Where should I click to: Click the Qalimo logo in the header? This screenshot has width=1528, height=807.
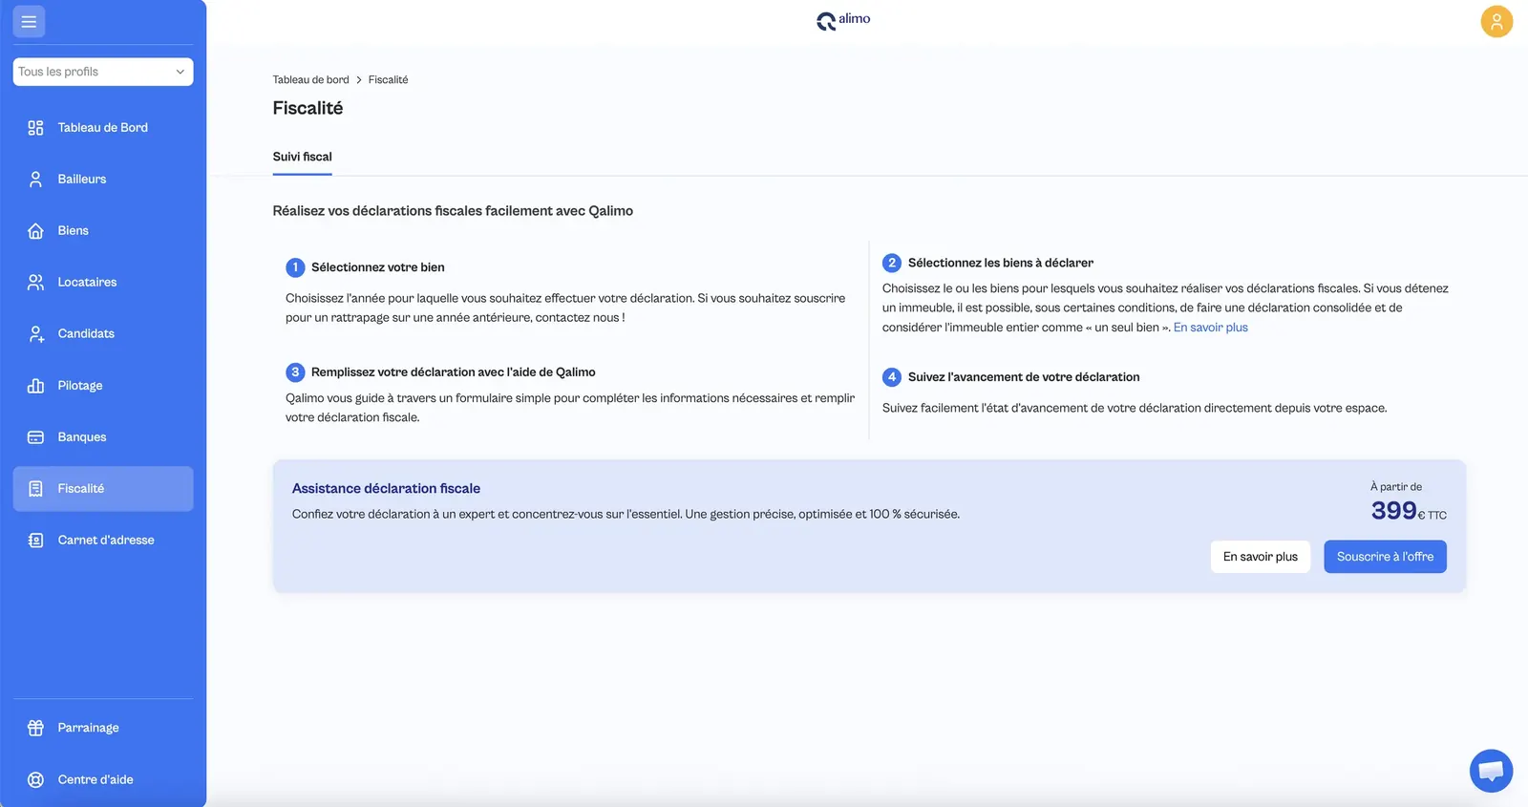coord(843,20)
